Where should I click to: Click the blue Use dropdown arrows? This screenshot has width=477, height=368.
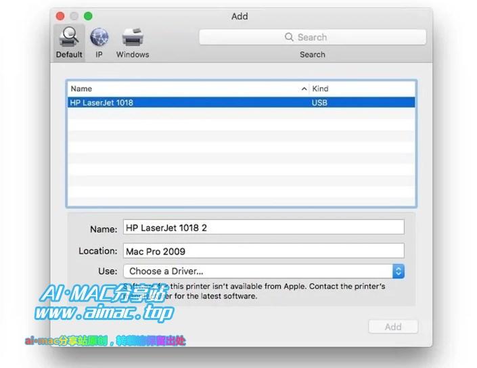399,271
